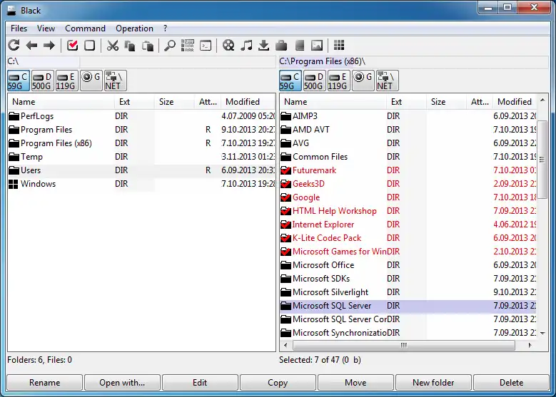Click the New folder button

tap(433, 383)
